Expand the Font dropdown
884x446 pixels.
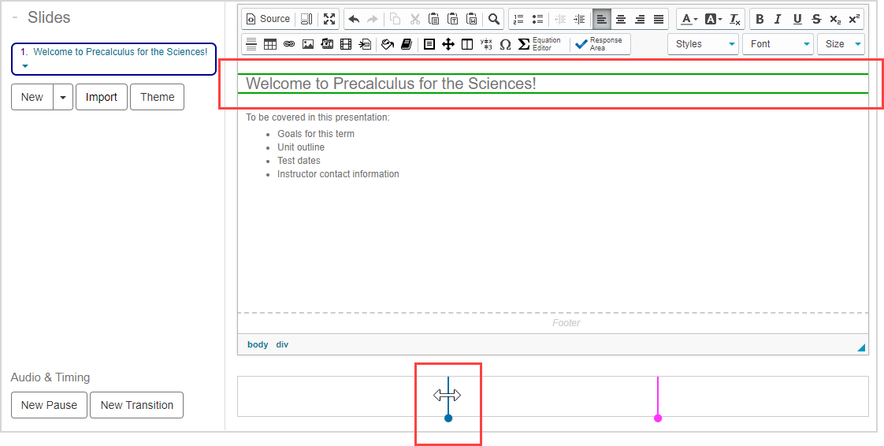(778, 44)
